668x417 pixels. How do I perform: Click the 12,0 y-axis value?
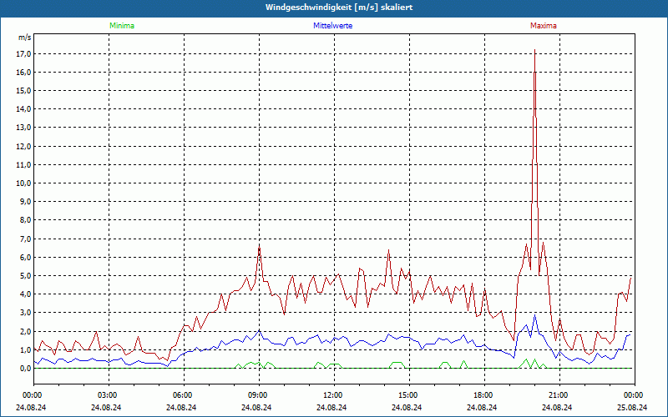point(24,147)
